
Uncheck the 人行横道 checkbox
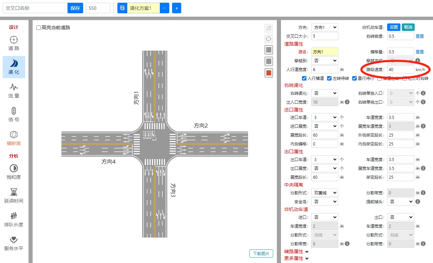[304, 78]
